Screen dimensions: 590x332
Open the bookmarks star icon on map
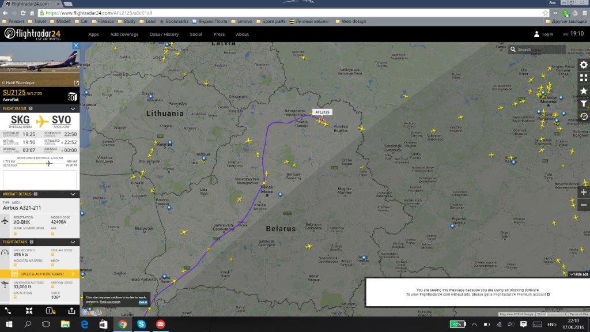(584, 90)
